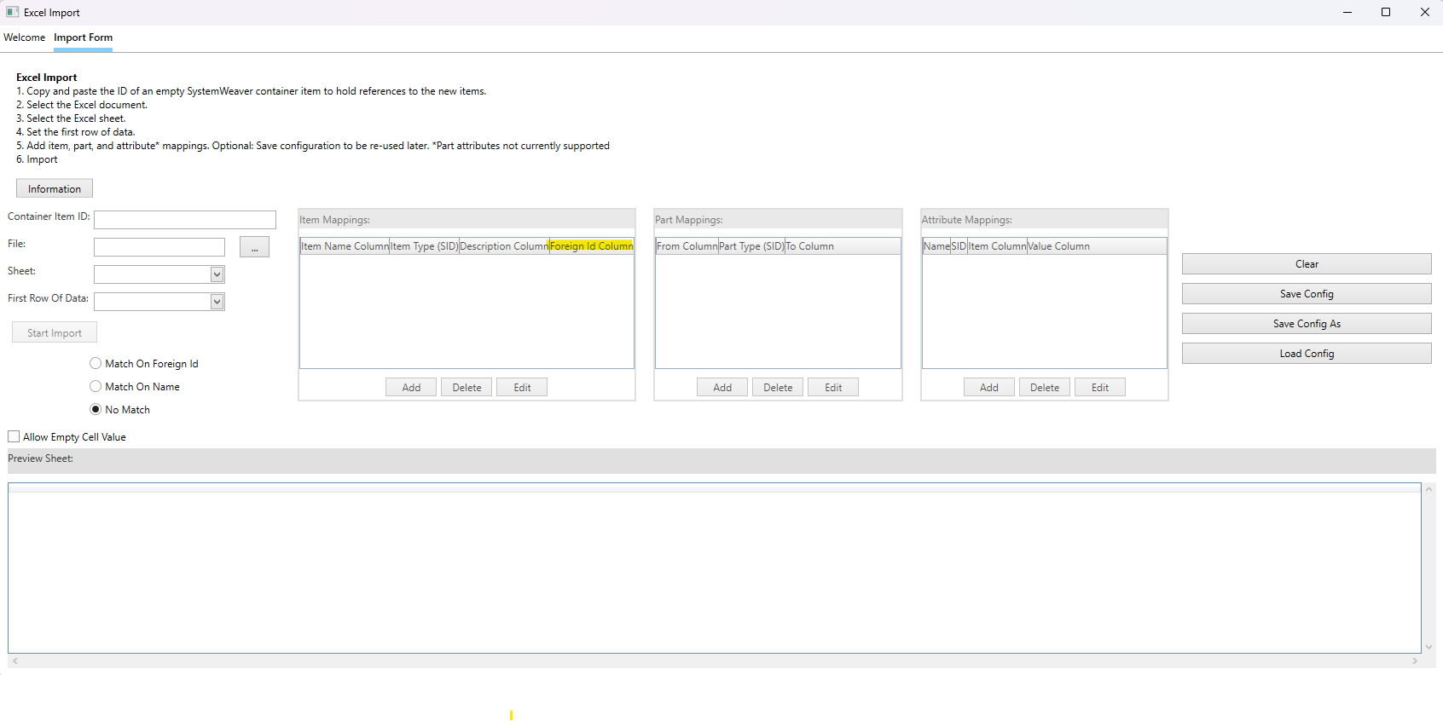Click Value Column header
Viewport: 1443px width, 721px height.
(x=1058, y=246)
